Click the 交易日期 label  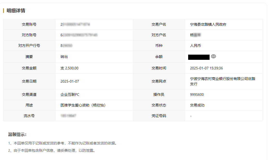coord(29,81)
